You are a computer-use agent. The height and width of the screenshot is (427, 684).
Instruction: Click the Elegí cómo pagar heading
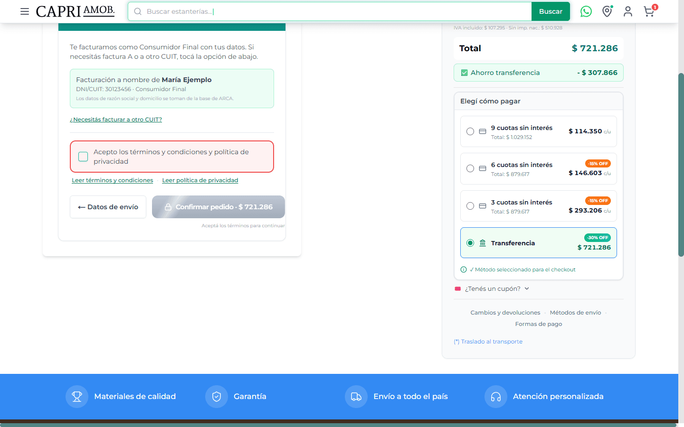point(490,101)
